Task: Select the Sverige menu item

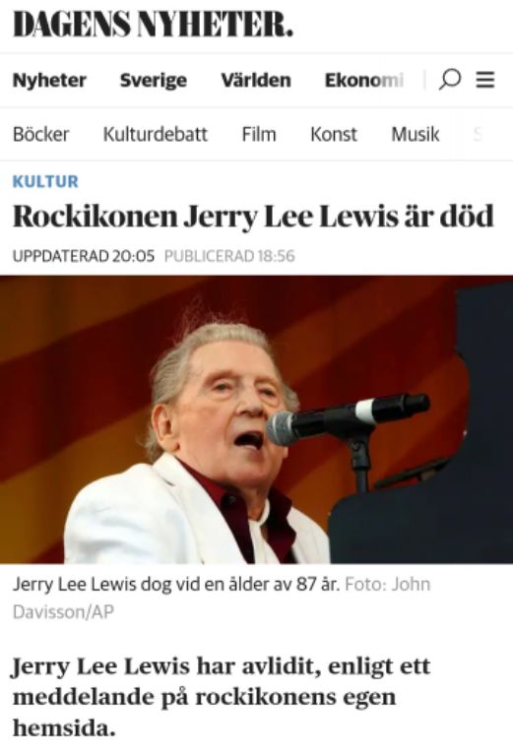Action: 154,81
